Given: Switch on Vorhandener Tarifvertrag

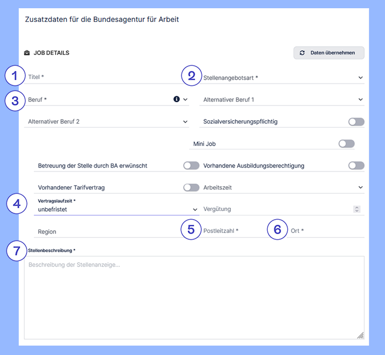Looking at the screenshot, I should coord(191,187).
